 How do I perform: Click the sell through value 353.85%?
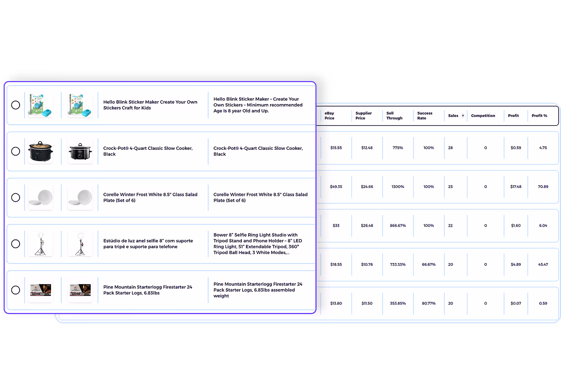(x=398, y=304)
